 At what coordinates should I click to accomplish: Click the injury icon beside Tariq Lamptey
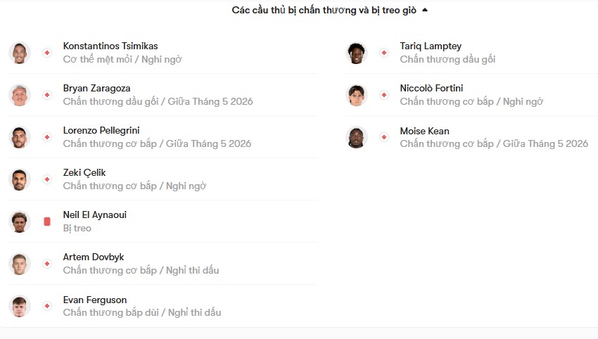384,53
